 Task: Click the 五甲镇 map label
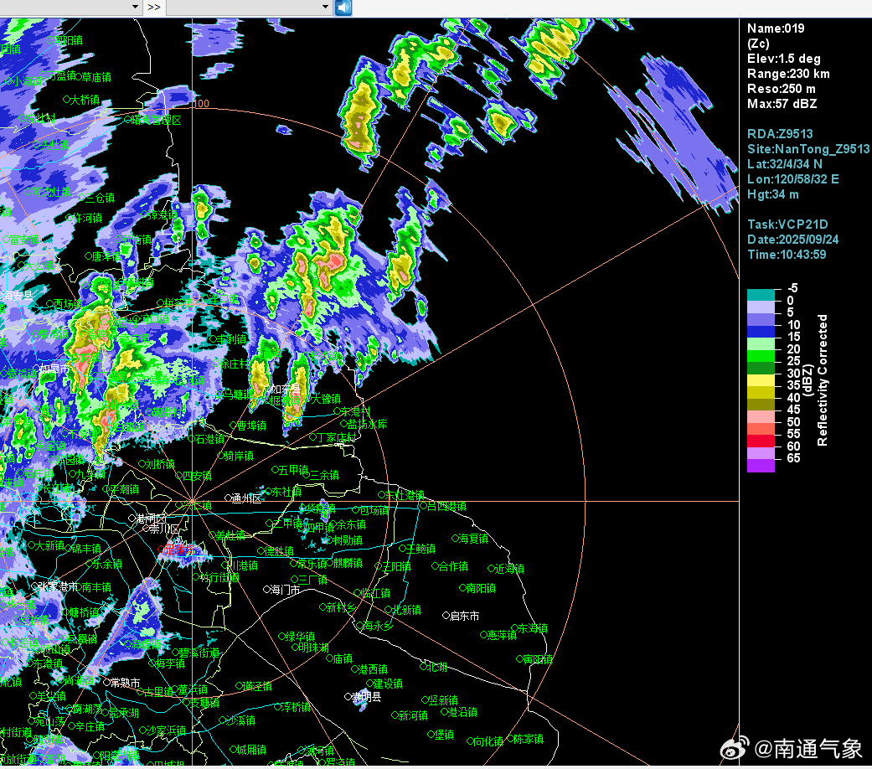coord(293,470)
